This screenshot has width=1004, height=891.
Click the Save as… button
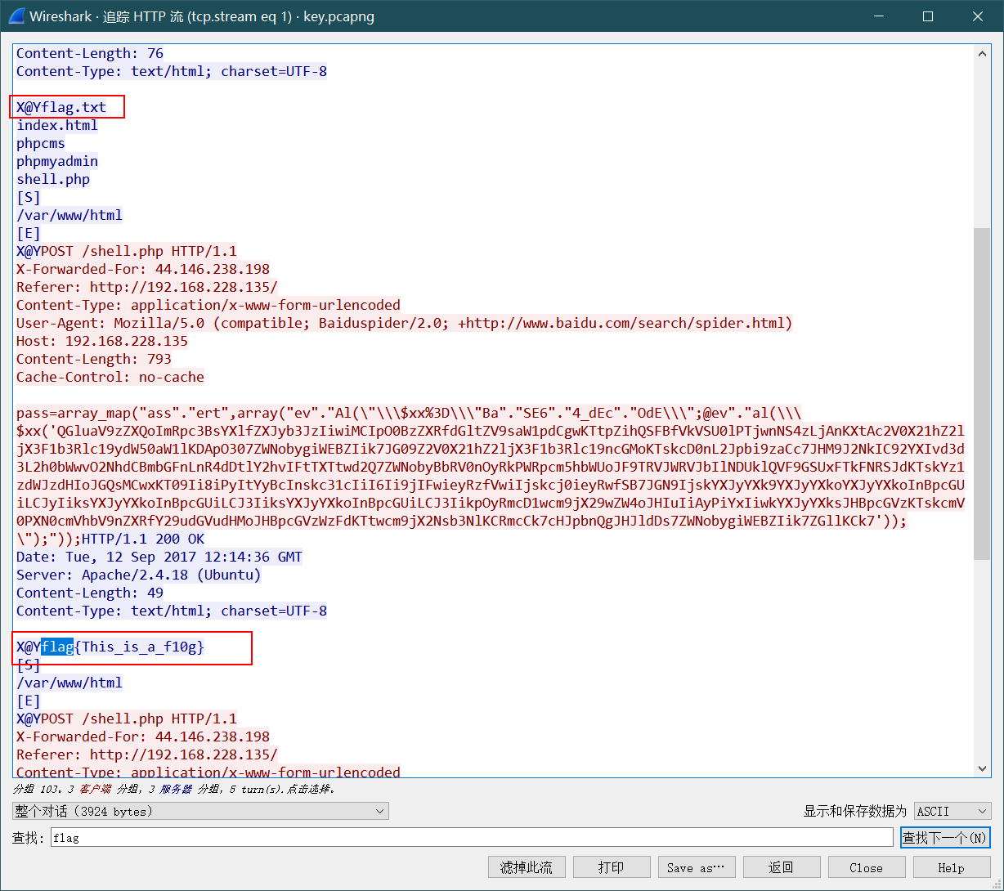coord(697,867)
